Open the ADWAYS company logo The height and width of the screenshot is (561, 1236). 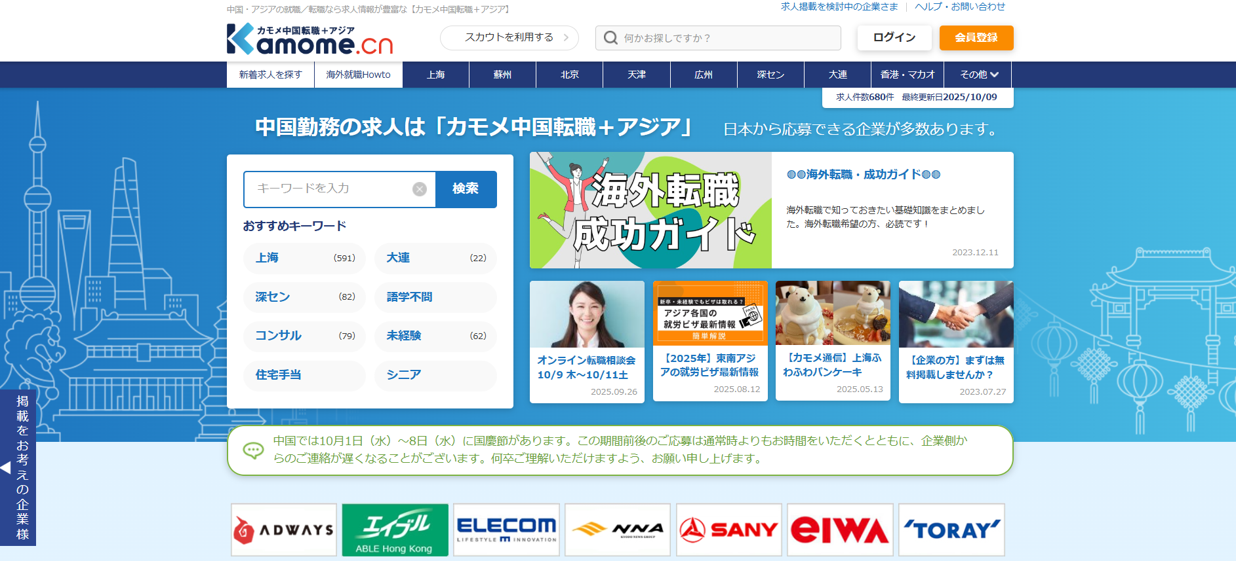[284, 530]
